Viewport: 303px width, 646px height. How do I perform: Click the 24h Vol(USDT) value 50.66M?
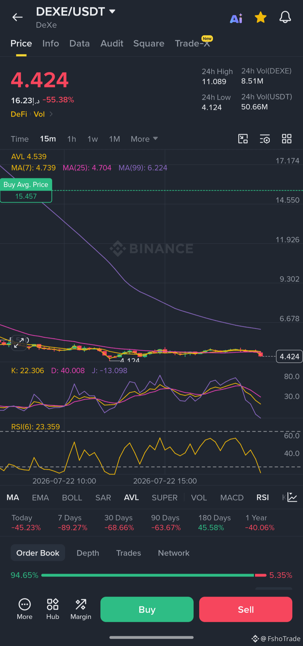pos(254,107)
